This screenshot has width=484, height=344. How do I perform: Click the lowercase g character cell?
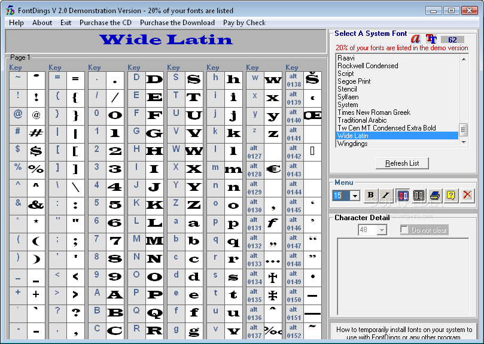(x=194, y=331)
